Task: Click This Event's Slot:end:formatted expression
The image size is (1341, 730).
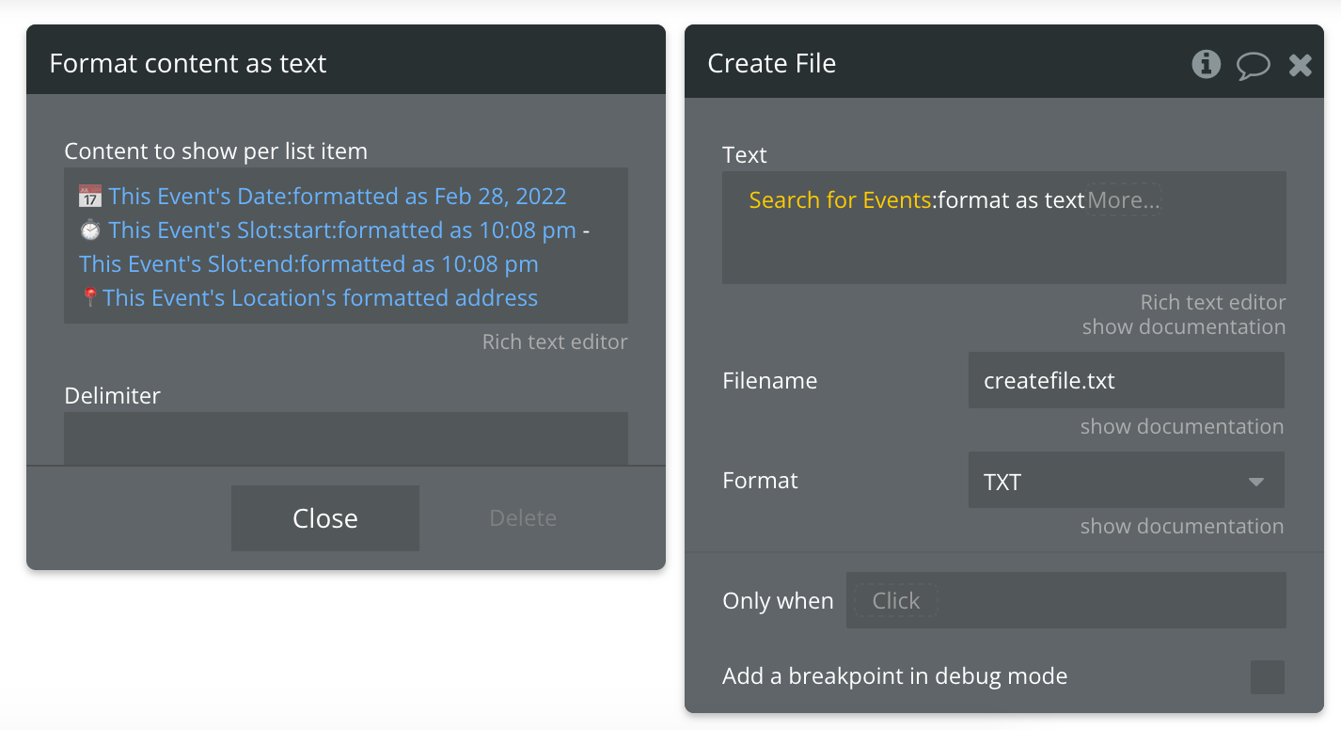Action: pos(308,263)
